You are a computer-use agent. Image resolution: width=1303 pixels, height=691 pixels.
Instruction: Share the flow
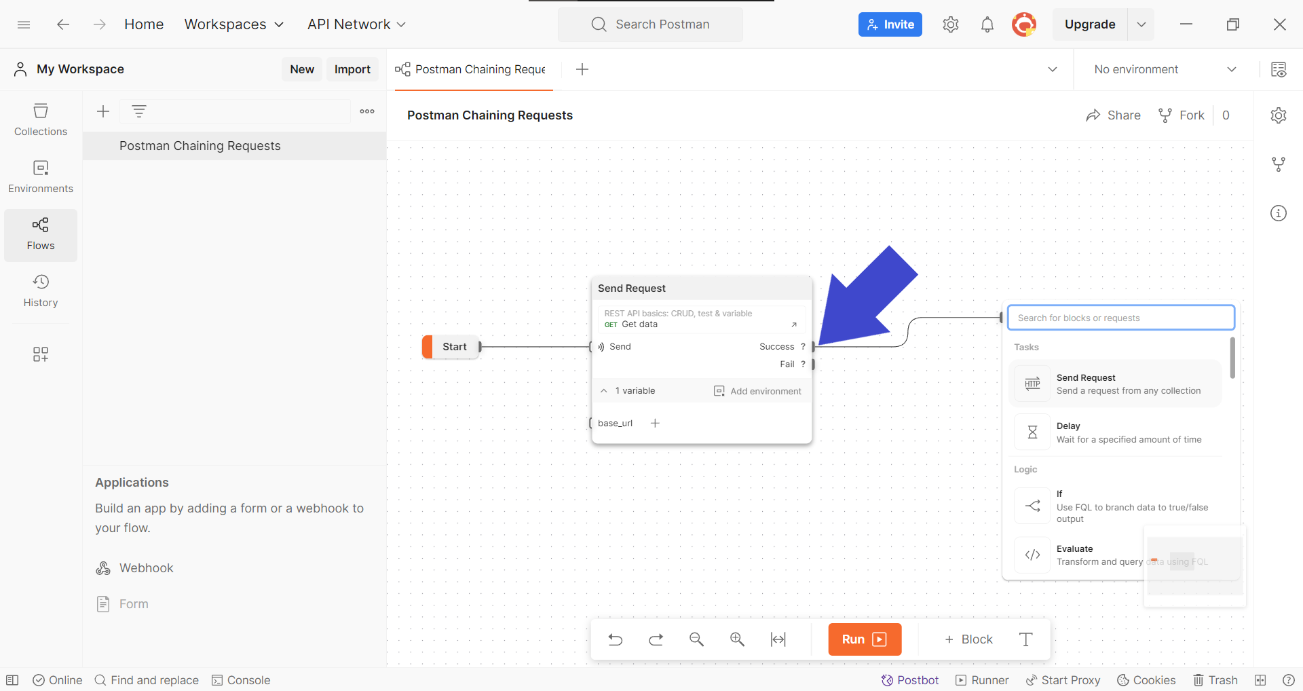coord(1113,115)
